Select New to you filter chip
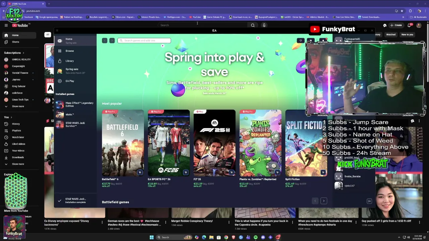The image size is (429, 241). 407,34
